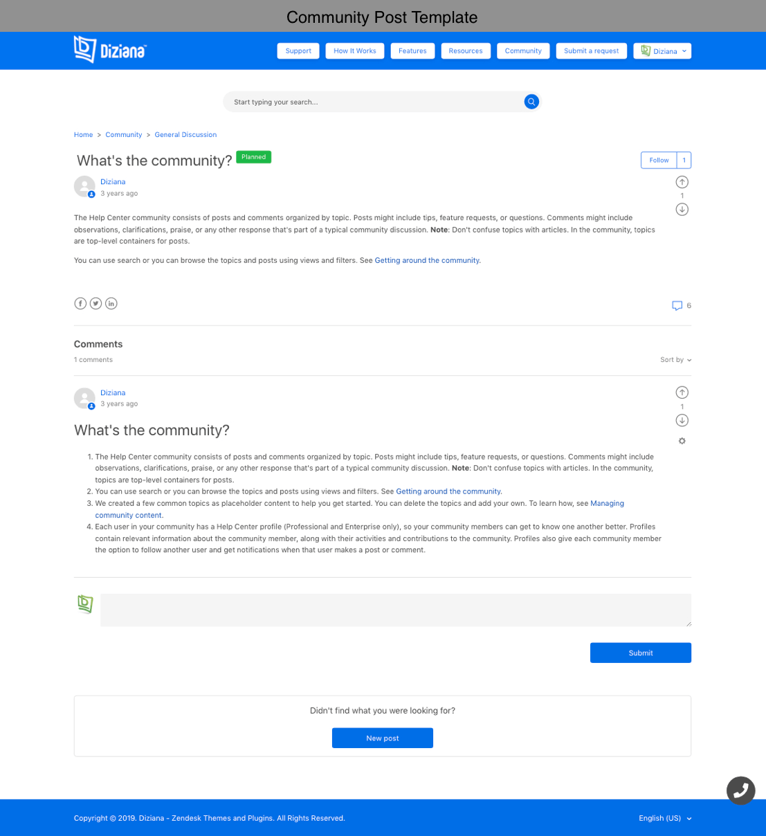This screenshot has height=836, width=766.
Task: Share post on LinkedIn icon
Action: [111, 303]
